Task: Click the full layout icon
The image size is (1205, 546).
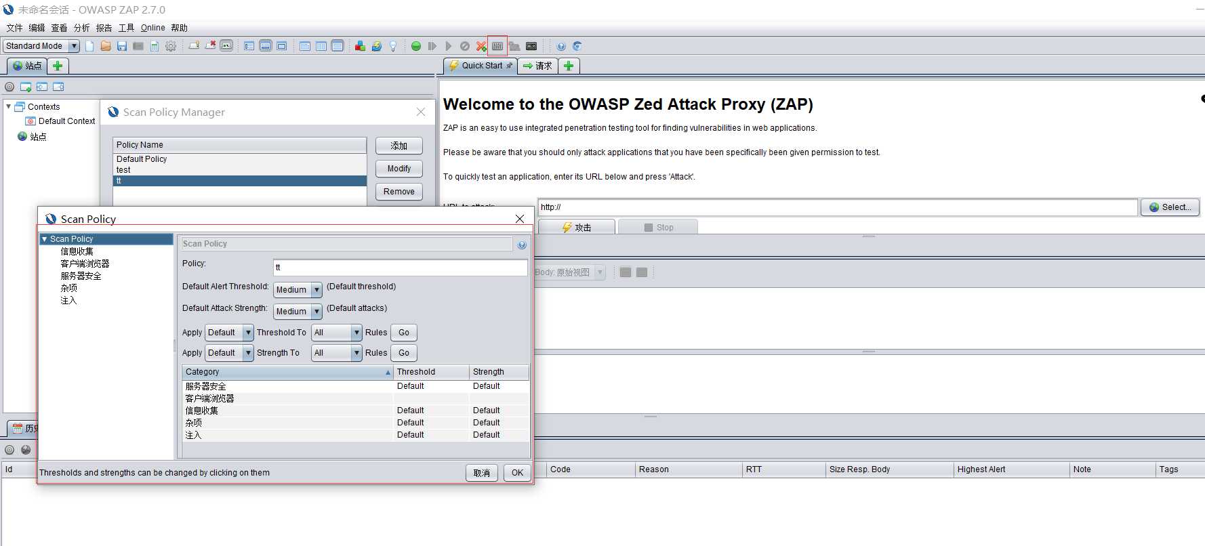Action: 282,46
